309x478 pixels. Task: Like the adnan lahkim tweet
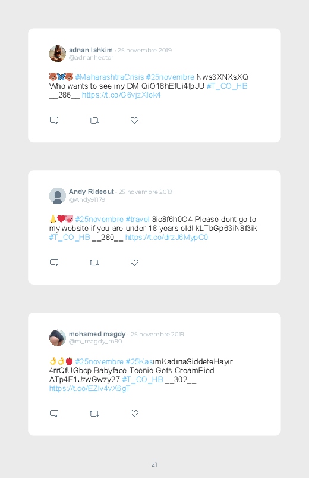(x=134, y=120)
